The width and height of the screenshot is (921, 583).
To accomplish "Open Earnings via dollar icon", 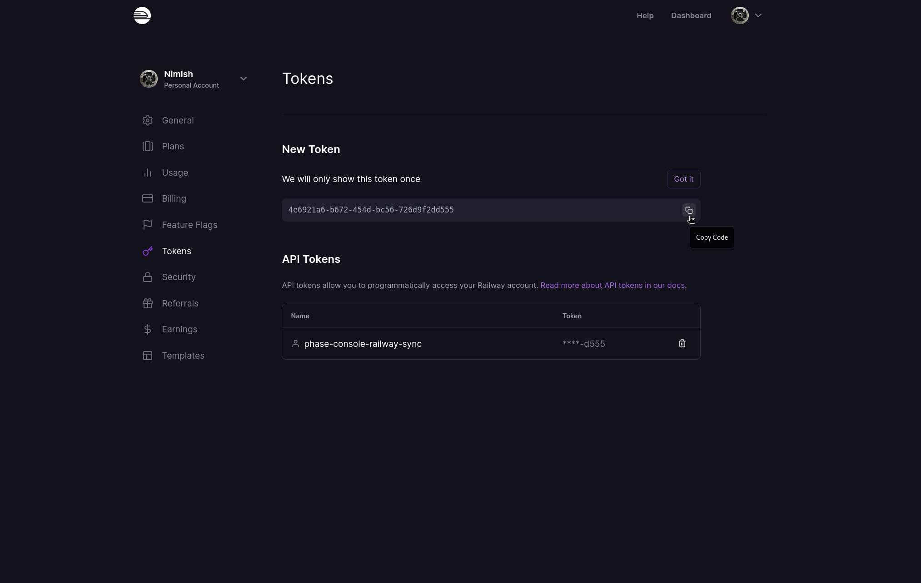I will point(148,329).
